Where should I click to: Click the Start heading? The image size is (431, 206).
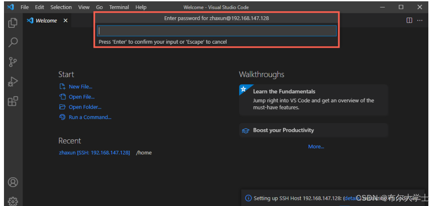pos(66,75)
